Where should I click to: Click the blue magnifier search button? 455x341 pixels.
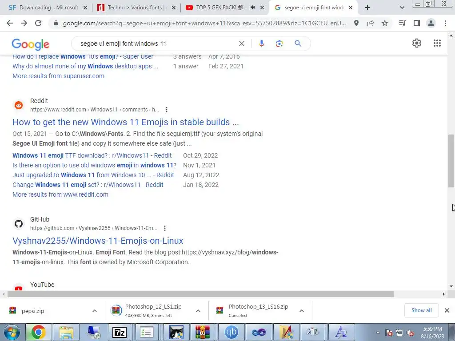298,44
